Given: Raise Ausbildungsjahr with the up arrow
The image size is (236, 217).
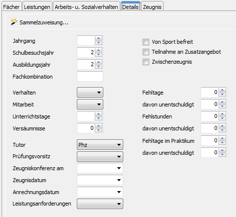Looking at the screenshot, I should (98, 62).
